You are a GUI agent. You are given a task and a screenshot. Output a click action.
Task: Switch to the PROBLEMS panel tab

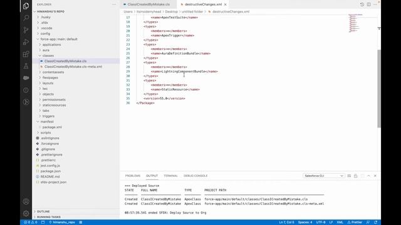pos(133,176)
